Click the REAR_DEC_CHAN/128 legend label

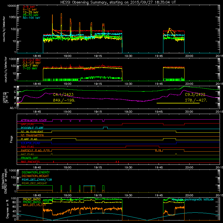coord(37,180)
